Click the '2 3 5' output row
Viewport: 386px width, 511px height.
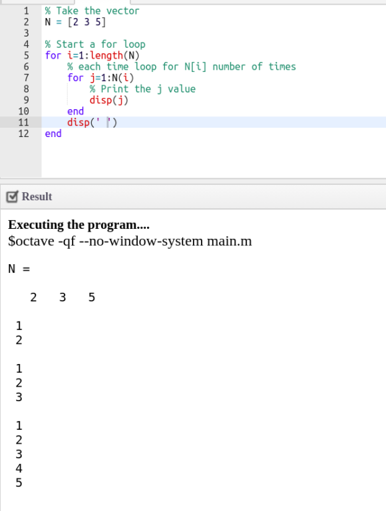point(63,297)
